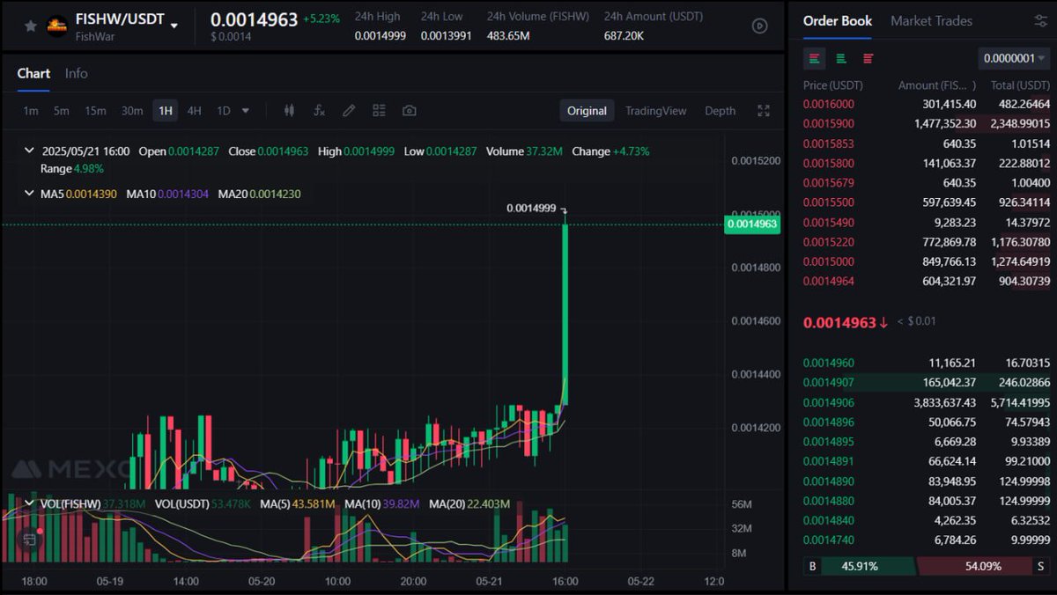The image size is (1057, 595).
Task: Select the 1D timeframe
Action: pos(224,110)
